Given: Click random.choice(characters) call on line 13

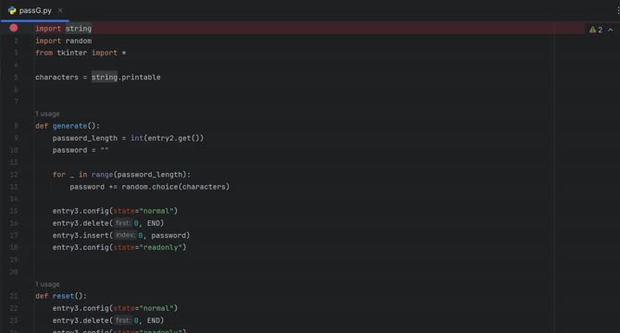Looking at the screenshot, I should pyautogui.click(x=175, y=187).
